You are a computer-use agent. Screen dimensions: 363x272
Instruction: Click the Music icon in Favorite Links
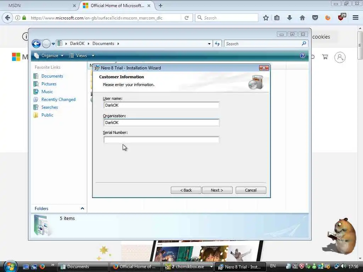click(36, 92)
